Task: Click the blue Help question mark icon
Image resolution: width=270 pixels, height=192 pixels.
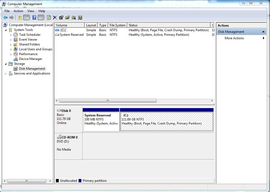Action: (34, 18)
